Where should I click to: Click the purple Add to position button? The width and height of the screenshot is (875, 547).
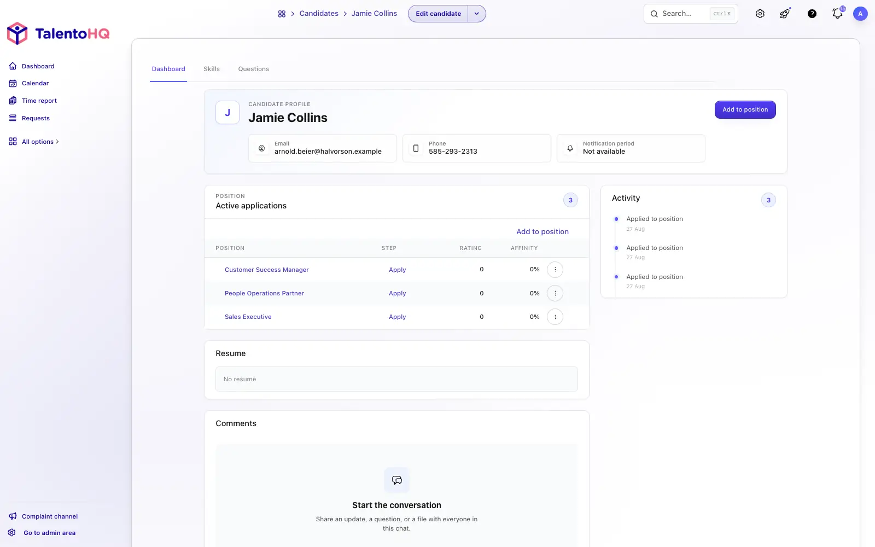point(745,109)
